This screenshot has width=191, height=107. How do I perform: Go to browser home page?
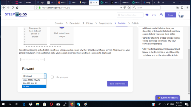(x=17, y=7)
